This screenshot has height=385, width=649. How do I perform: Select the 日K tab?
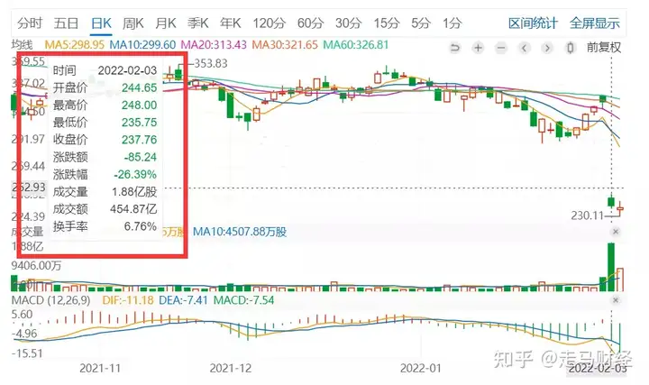[101, 23]
